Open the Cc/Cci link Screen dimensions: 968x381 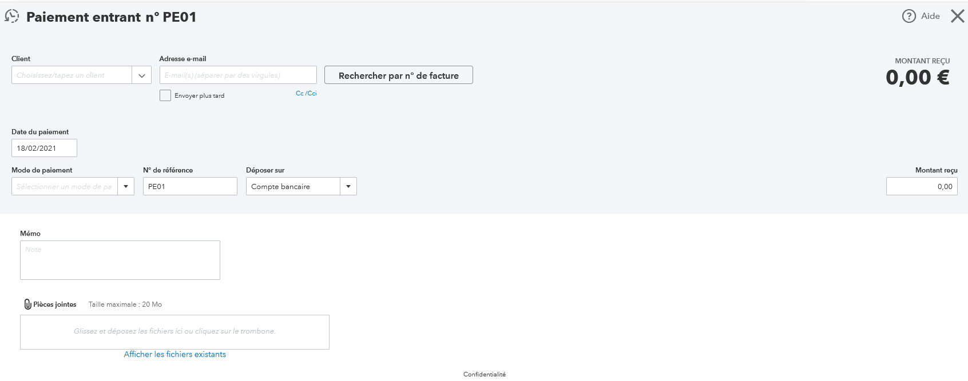306,93
